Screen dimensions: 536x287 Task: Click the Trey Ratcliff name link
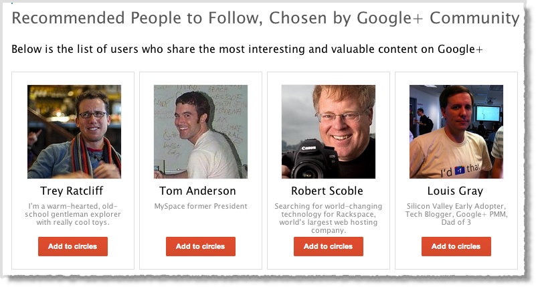pyautogui.click(x=73, y=191)
